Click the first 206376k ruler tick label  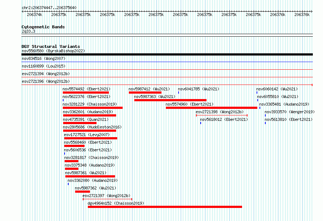[x=278, y=15]
